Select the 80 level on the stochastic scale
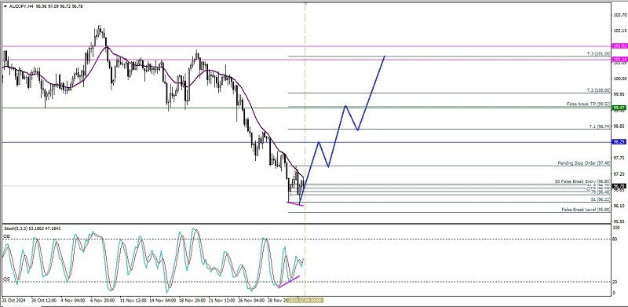 (615, 240)
